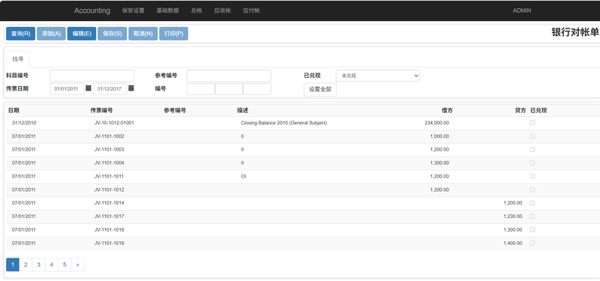The image size is (600, 281).
Task: Select voucher number JV-10-1012-01001
Action: point(114,123)
